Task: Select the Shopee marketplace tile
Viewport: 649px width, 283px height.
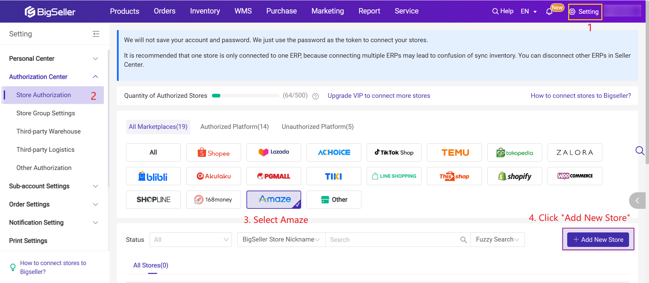Action: point(214,153)
